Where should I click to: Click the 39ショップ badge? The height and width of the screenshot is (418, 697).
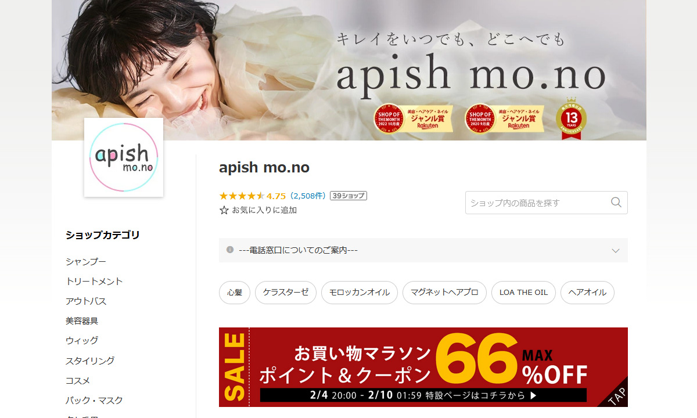(x=348, y=196)
